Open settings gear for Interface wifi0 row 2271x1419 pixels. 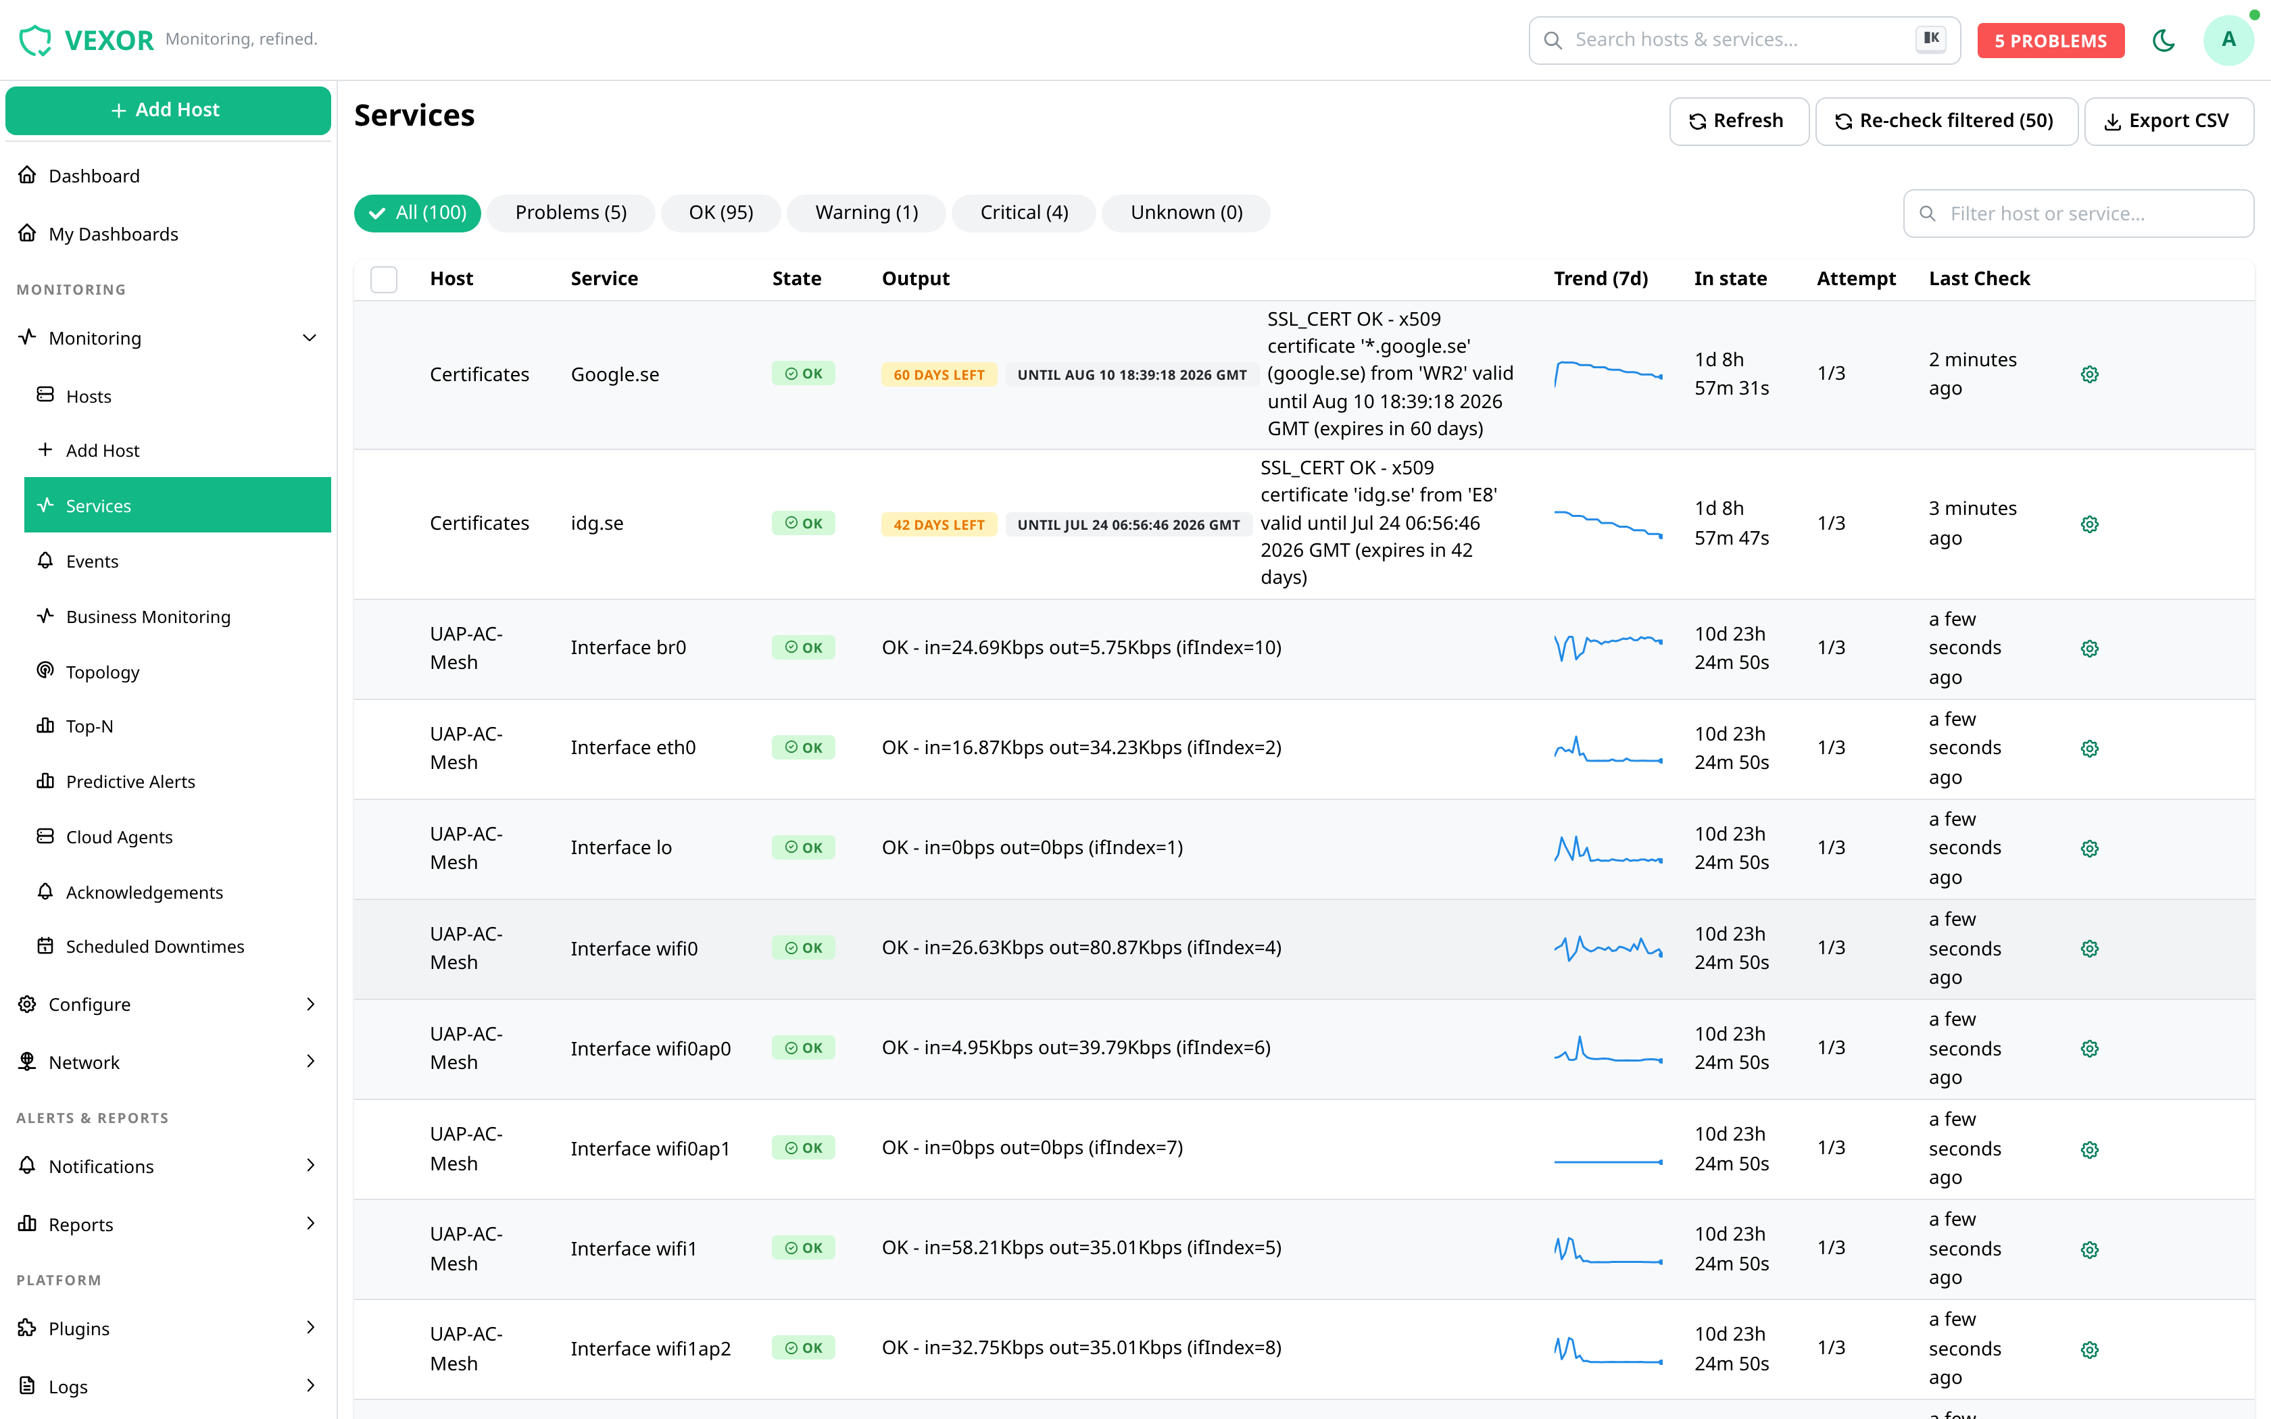pyautogui.click(x=2089, y=948)
